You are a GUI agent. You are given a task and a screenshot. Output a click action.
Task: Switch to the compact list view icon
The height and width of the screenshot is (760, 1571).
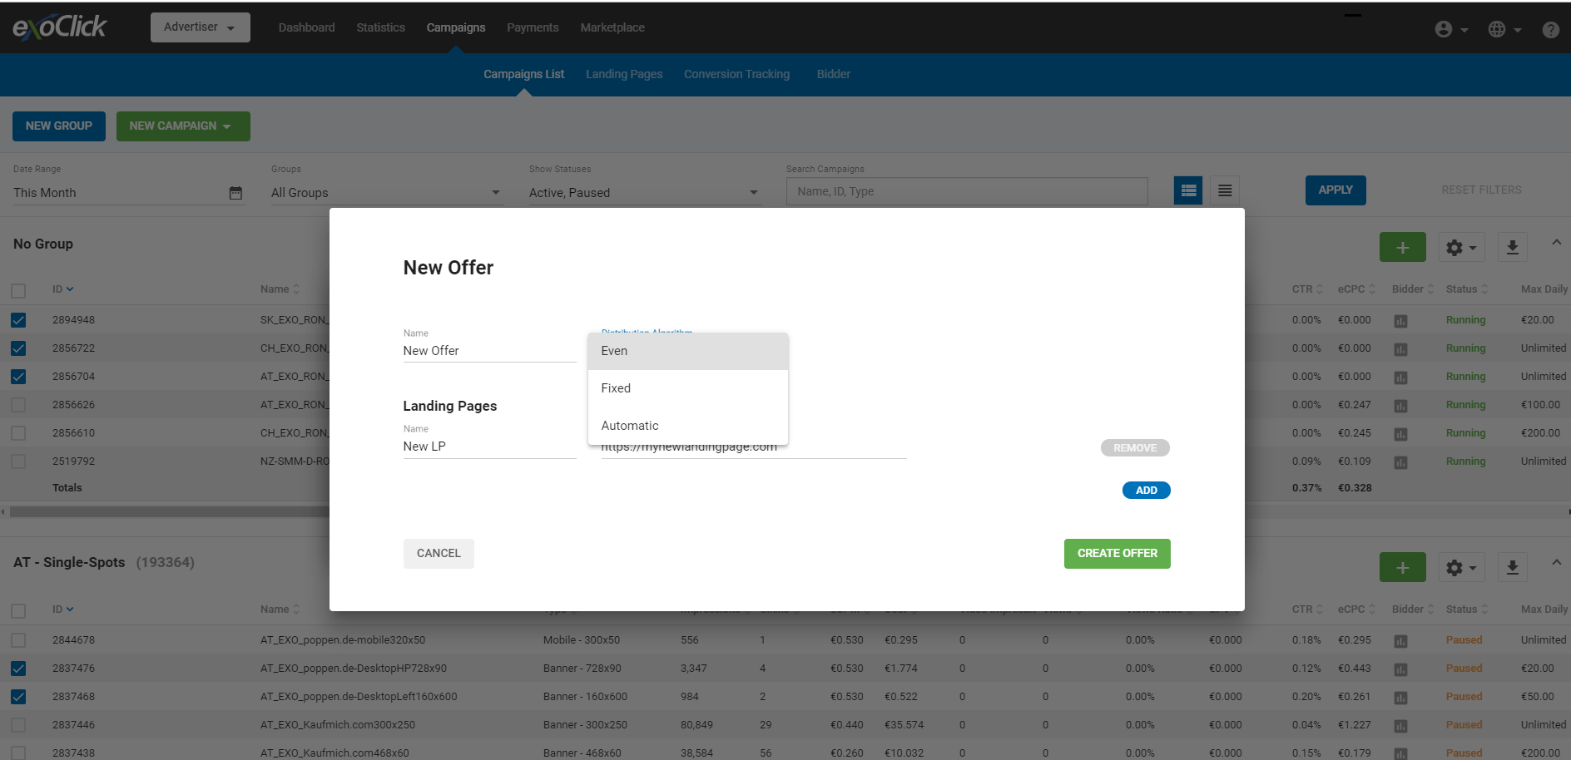coord(1225,190)
